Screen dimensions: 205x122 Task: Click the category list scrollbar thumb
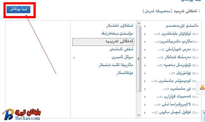point(139,59)
